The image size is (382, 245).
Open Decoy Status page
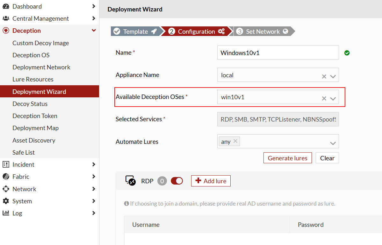pos(30,104)
